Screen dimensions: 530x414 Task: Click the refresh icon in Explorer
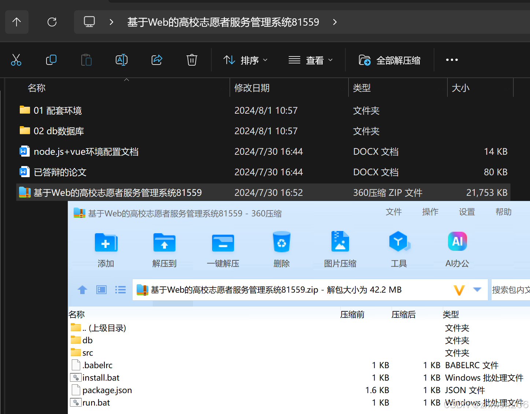pos(52,22)
